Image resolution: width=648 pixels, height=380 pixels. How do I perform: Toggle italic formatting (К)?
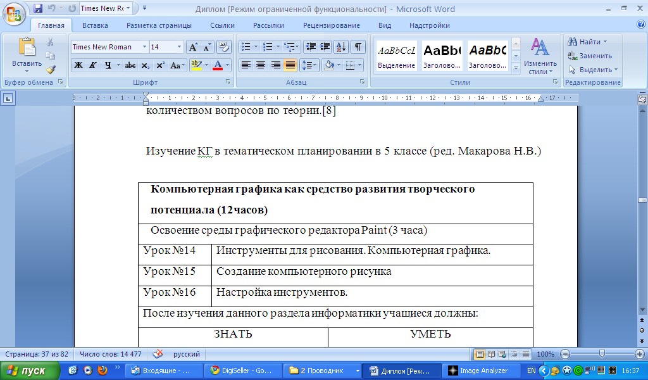click(93, 65)
